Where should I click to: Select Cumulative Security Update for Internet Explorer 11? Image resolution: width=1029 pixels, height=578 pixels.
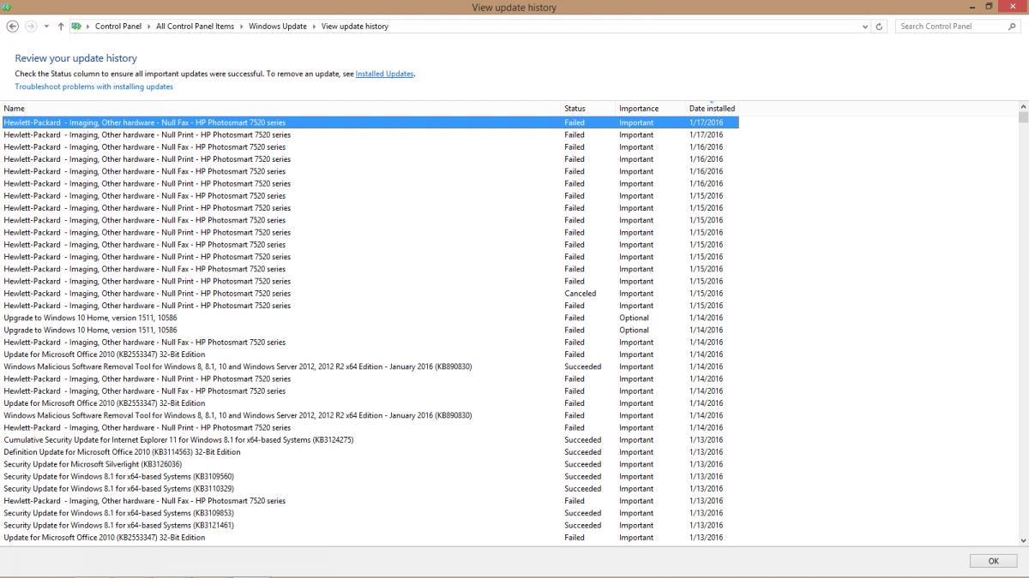point(370,440)
